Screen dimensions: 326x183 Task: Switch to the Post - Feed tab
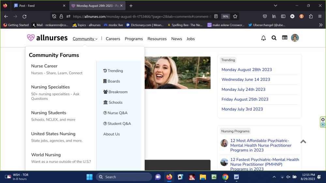[x=38, y=6]
